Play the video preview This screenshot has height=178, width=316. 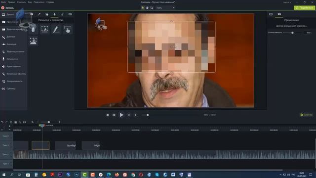pos(121,115)
